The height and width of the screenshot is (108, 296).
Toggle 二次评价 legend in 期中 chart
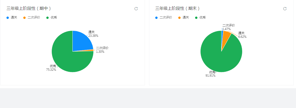tap(32, 17)
